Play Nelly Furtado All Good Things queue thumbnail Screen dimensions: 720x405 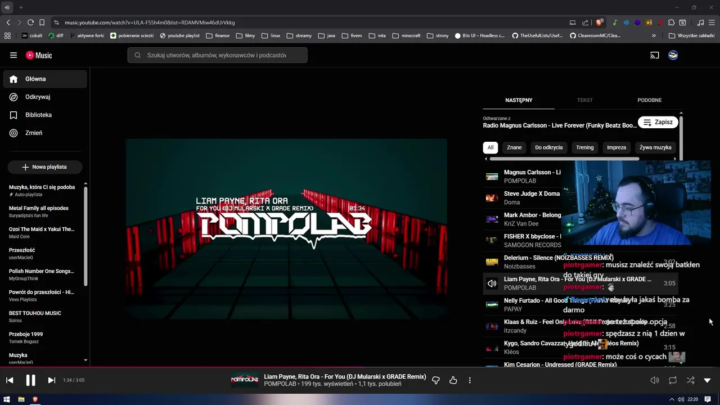click(x=492, y=304)
